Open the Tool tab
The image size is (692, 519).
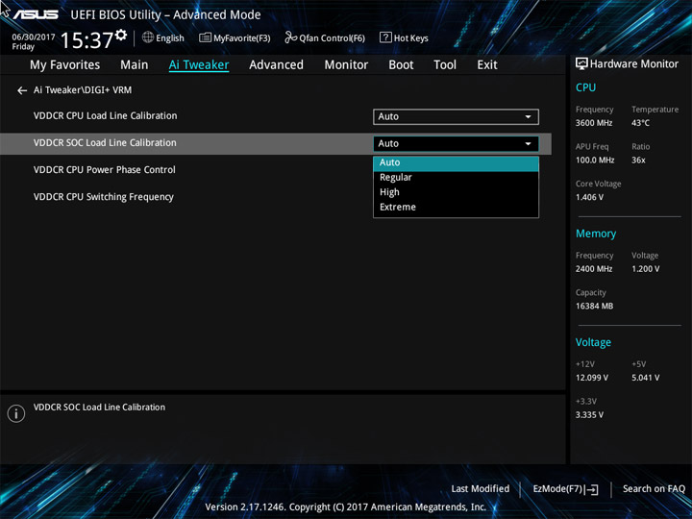pyautogui.click(x=445, y=65)
